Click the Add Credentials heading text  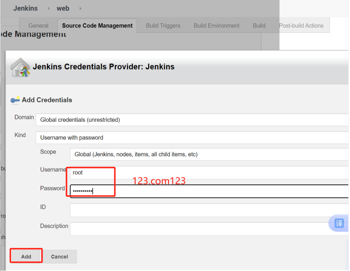47,100
